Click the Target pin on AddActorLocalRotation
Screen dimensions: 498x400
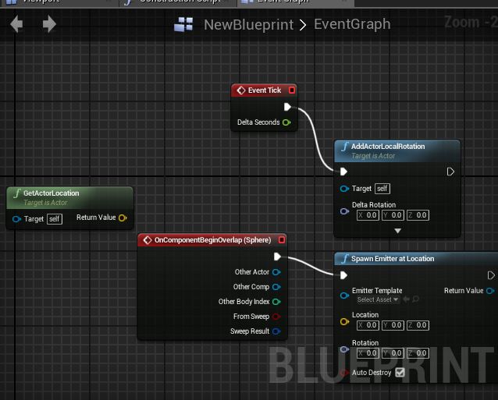click(344, 189)
